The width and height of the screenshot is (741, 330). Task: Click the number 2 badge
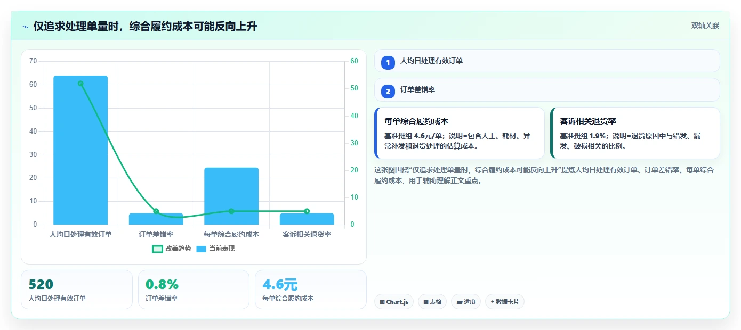click(x=388, y=92)
